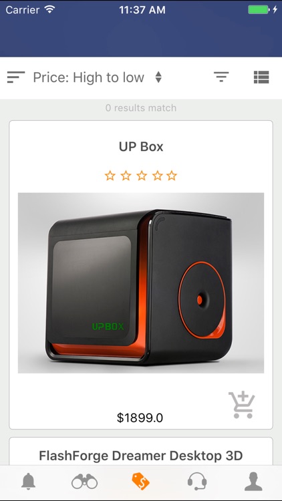Tap the $1899.0 price label

[x=140, y=417]
